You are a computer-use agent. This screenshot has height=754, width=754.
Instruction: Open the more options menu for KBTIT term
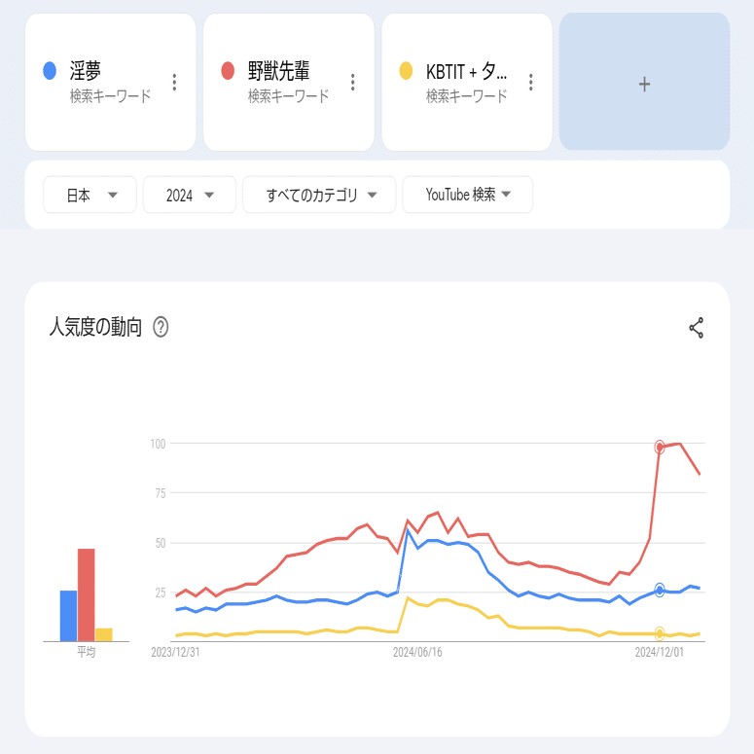pyautogui.click(x=531, y=83)
